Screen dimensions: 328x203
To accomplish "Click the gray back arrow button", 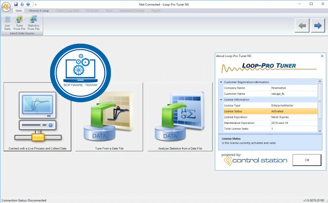I will pos(302,26).
